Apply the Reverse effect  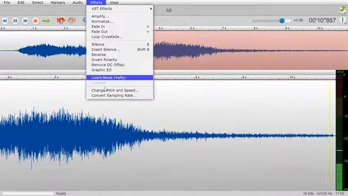tap(120, 54)
